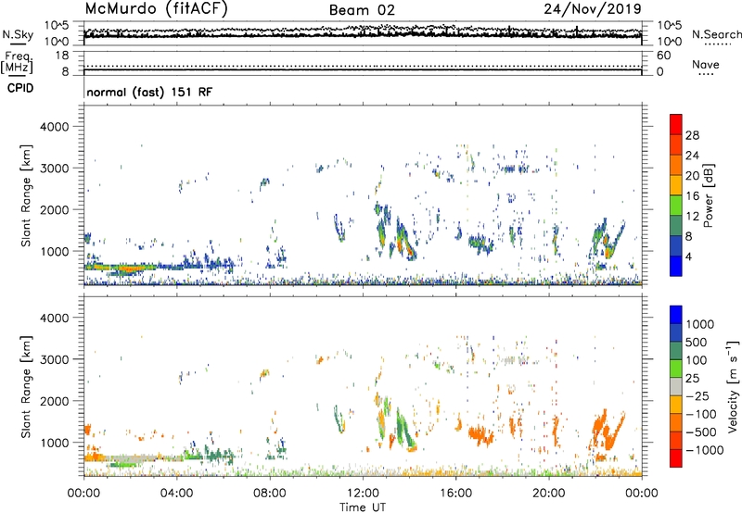Click the blue top of velocity colorbar
This screenshot has width=742, height=513.
pos(676,315)
